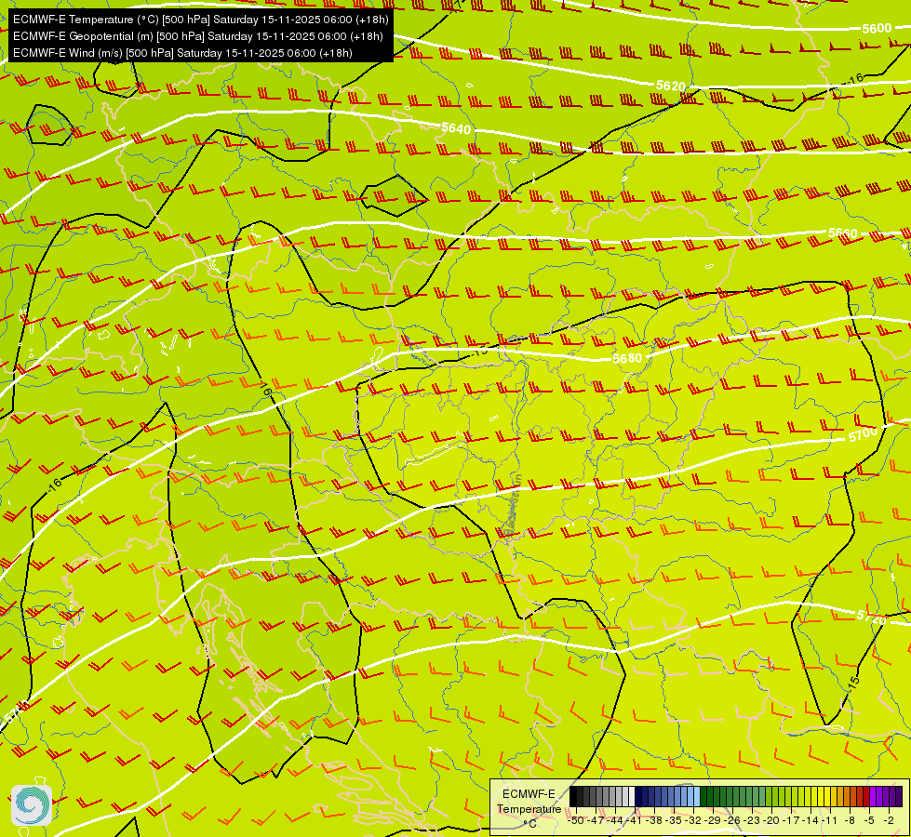Image resolution: width=911 pixels, height=837 pixels.
Task: Select the ECMWF-E Temperature 500 hPa title line
Action: [x=200, y=20]
